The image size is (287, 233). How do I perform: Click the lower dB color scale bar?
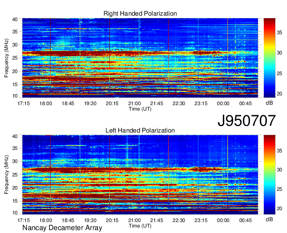pos(269,175)
